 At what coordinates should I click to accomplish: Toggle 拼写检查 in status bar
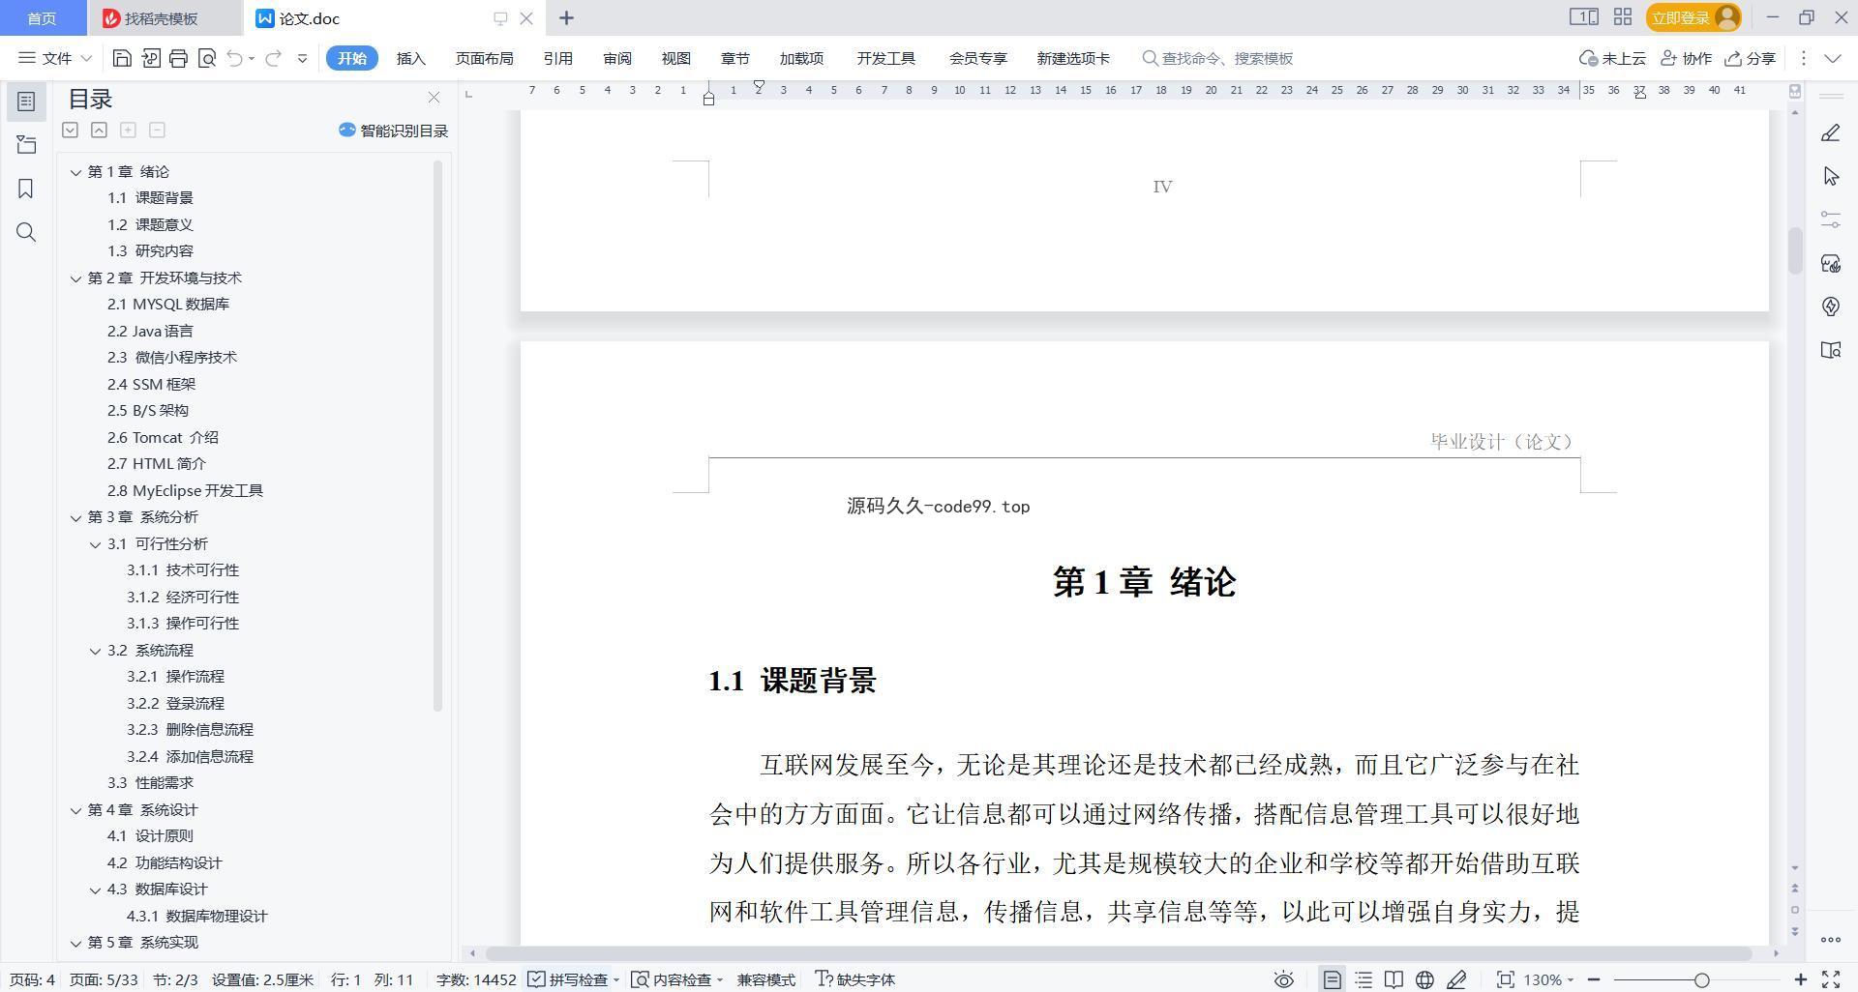(573, 979)
